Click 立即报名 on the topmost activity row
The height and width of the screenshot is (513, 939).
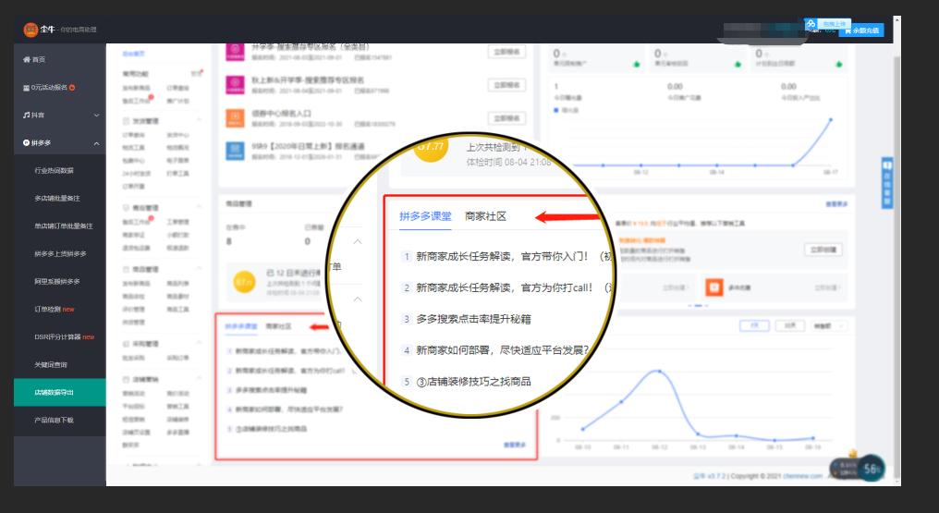506,52
